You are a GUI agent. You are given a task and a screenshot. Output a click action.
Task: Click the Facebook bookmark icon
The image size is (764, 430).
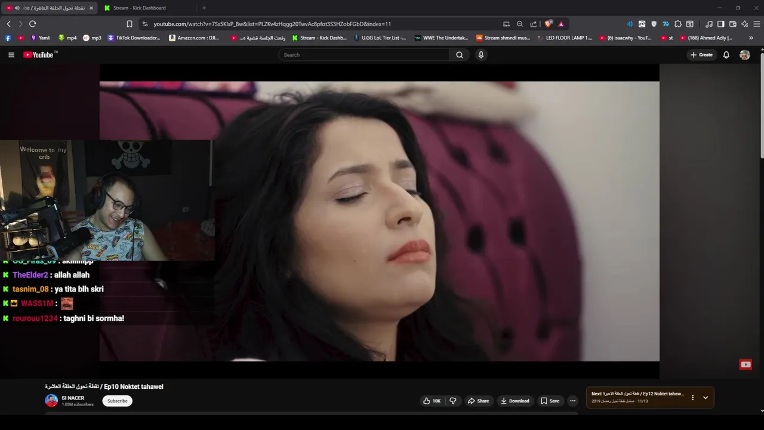pyautogui.click(x=8, y=38)
